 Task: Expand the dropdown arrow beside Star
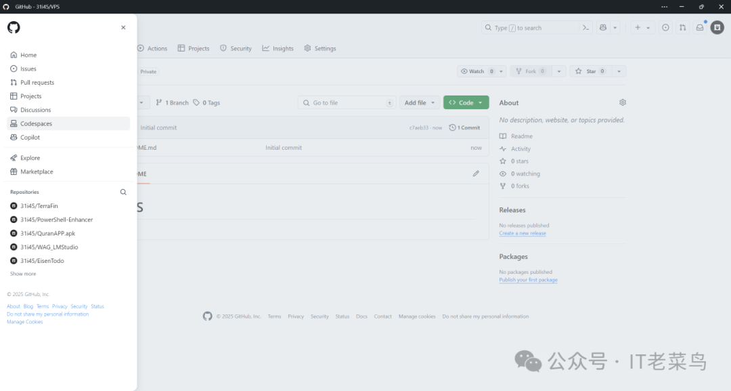tap(619, 71)
